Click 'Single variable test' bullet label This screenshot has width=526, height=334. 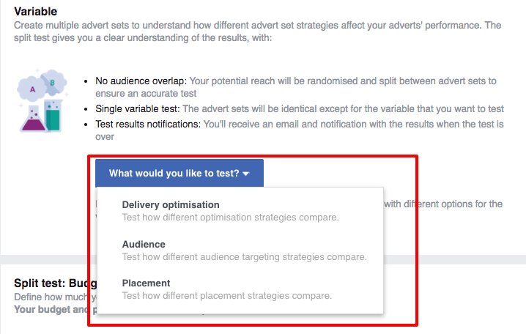138,108
